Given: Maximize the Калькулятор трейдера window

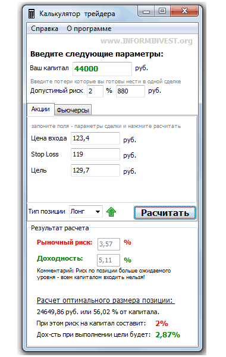Looking at the screenshot, I should 162,11.
